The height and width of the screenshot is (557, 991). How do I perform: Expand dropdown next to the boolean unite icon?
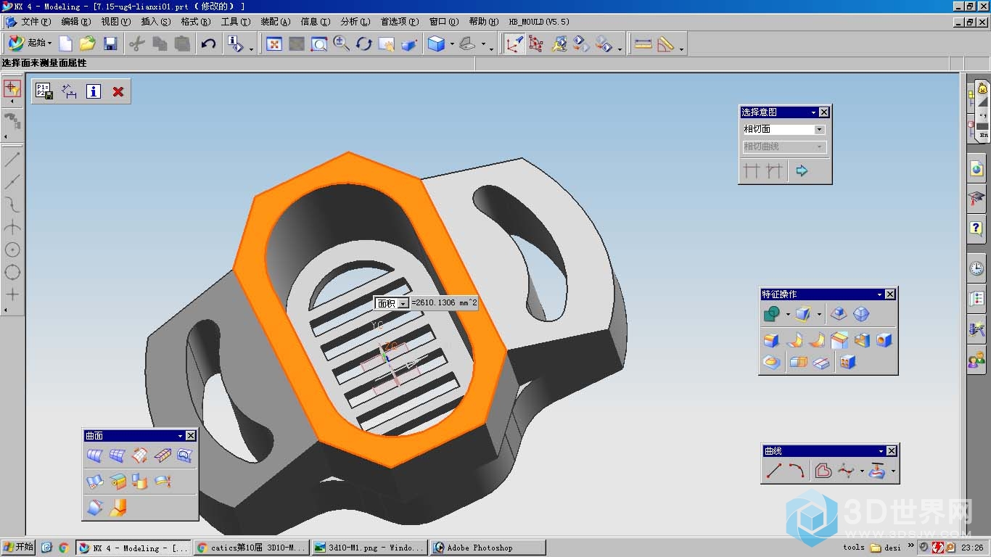[788, 314]
